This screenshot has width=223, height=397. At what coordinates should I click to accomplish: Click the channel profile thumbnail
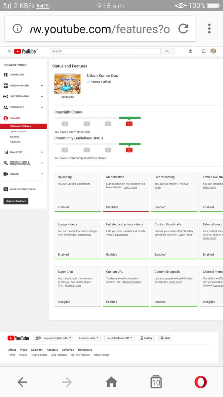pyautogui.click(x=67, y=84)
